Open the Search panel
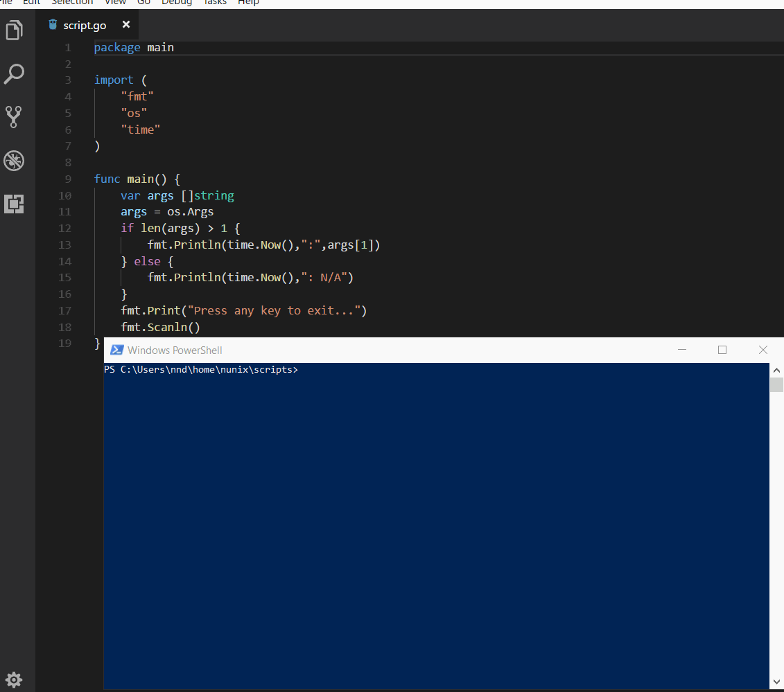The image size is (784, 692). pyautogui.click(x=14, y=73)
